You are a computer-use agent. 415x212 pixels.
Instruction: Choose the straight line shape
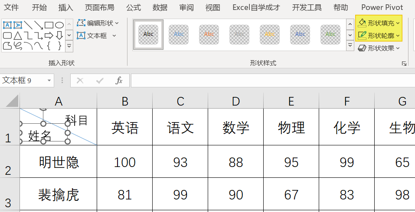[x=28, y=25]
